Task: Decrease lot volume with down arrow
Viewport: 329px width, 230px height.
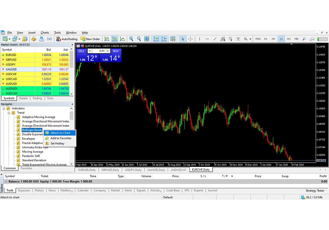Action: (89, 51)
